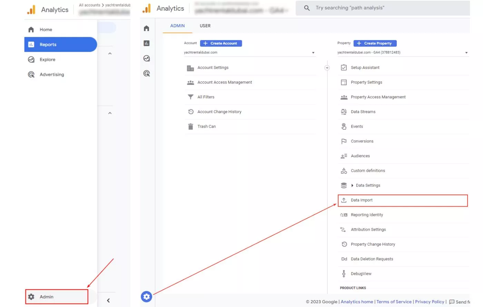This screenshot has height=307, width=483.
Task: Click the Data Import upload icon
Action: pos(344,200)
